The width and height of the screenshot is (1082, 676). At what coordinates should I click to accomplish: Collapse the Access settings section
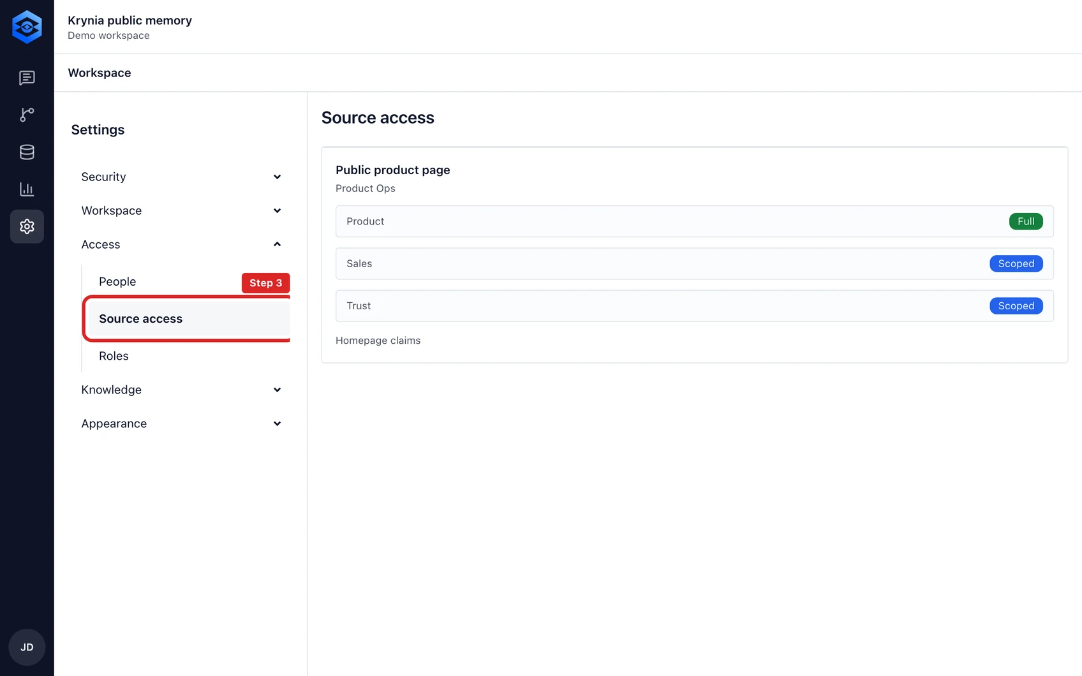coord(181,244)
